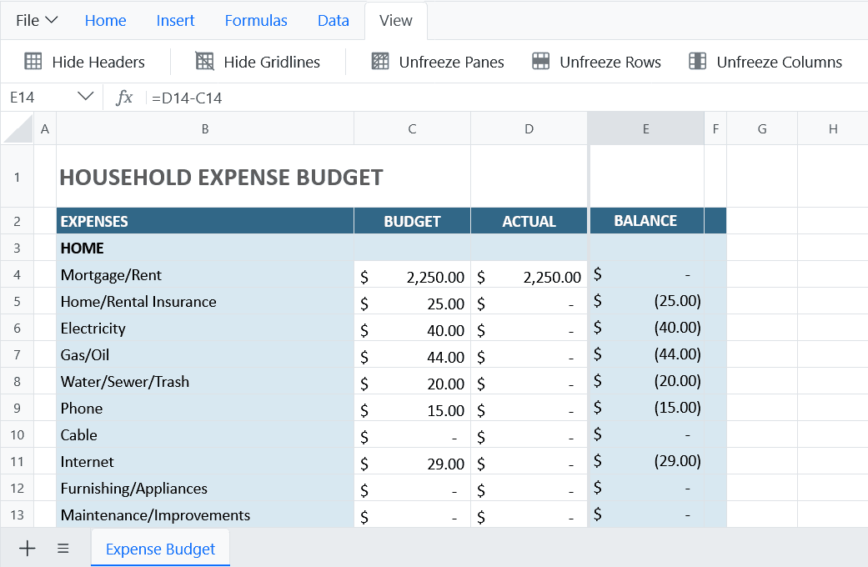This screenshot has height=567, width=868.
Task: Click Phone balance value (15.00)
Action: point(646,408)
